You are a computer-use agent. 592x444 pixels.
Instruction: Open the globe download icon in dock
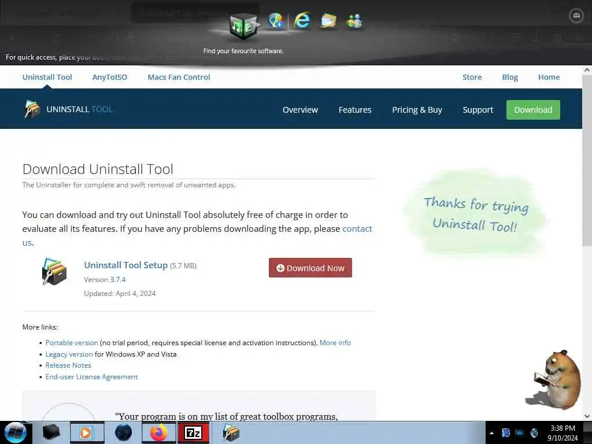click(x=276, y=21)
